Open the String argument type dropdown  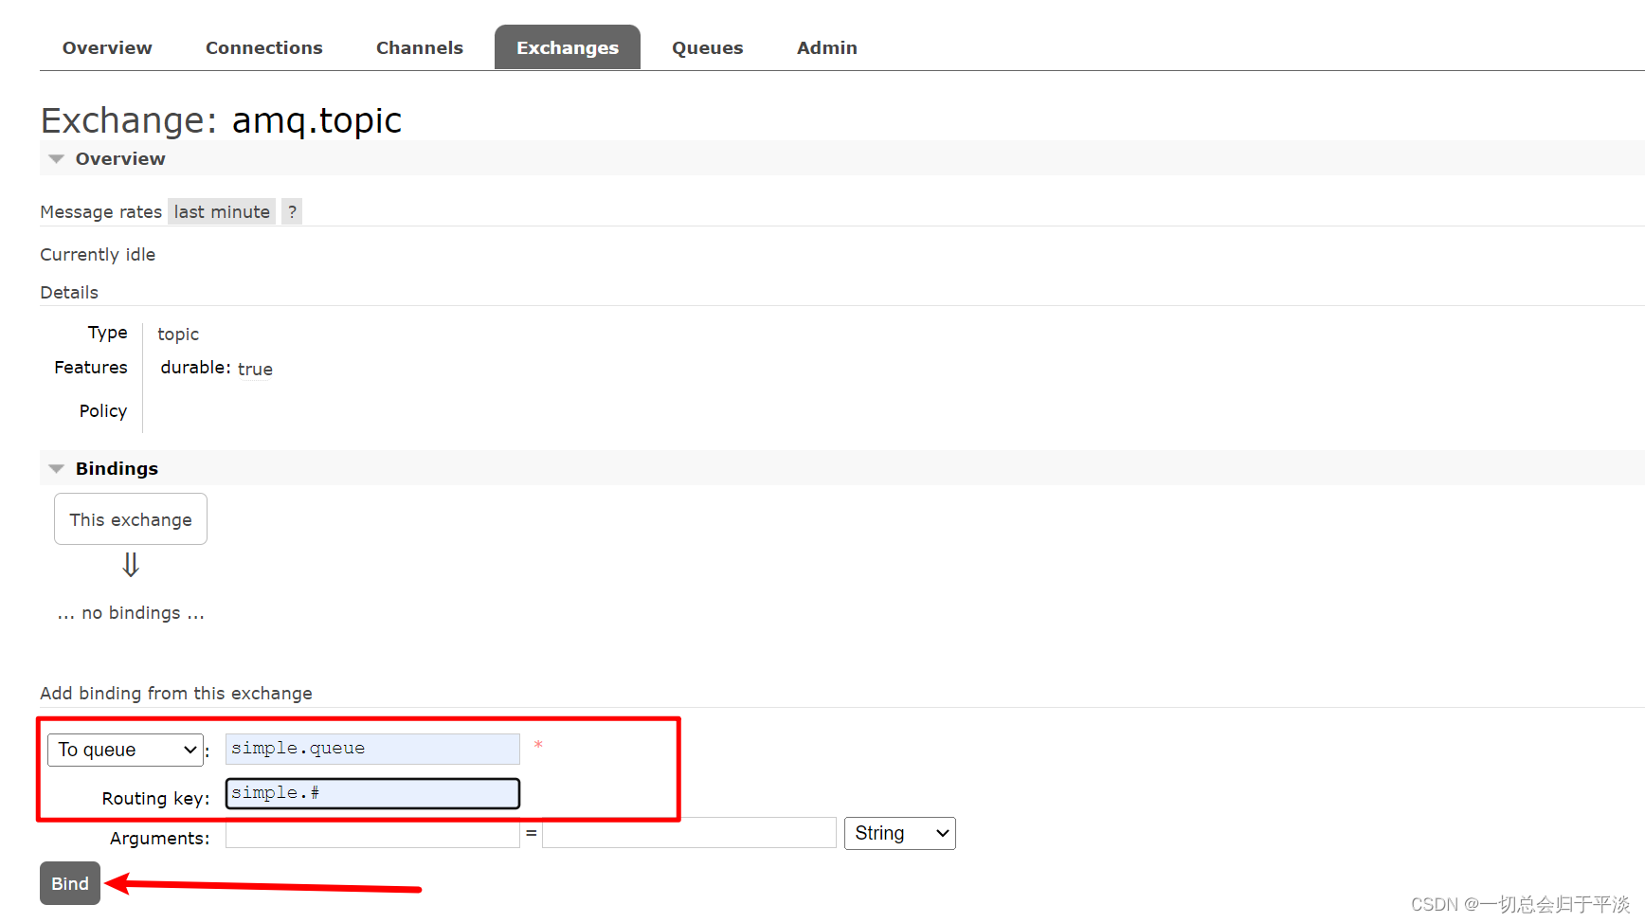pyautogui.click(x=900, y=833)
